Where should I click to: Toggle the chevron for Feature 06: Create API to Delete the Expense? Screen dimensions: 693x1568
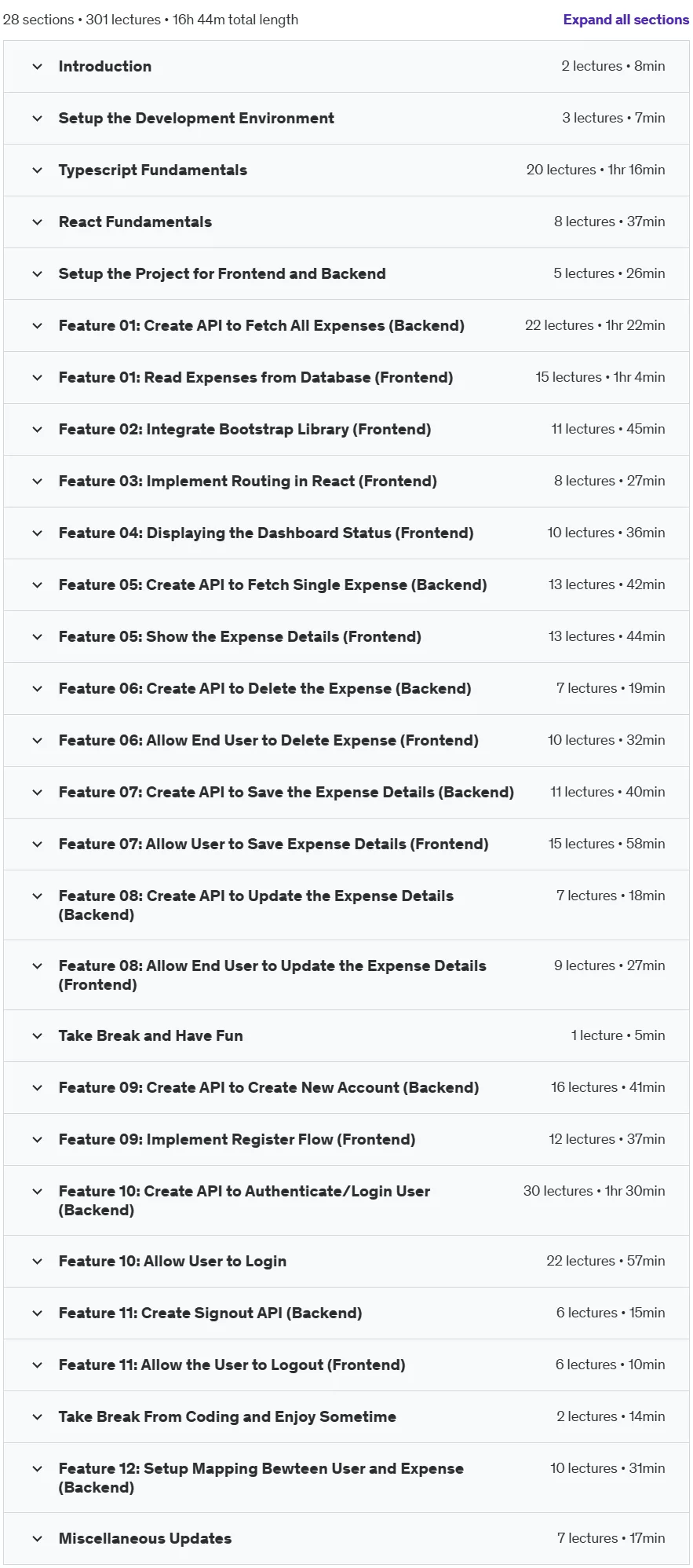(37, 689)
